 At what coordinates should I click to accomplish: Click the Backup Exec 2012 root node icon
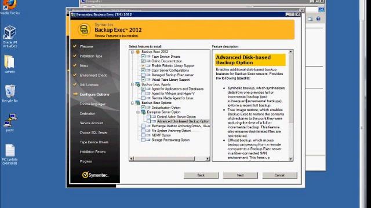coord(138,52)
